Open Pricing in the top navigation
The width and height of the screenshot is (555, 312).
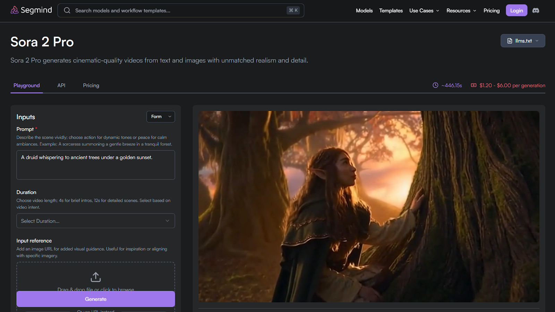click(x=492, y=11)
